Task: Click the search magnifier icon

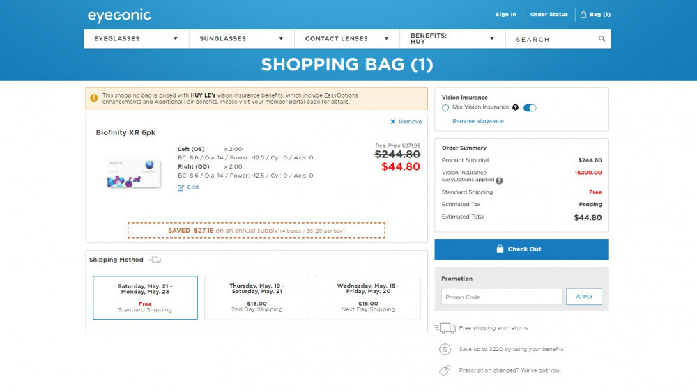Action: (x=602, y=38)
